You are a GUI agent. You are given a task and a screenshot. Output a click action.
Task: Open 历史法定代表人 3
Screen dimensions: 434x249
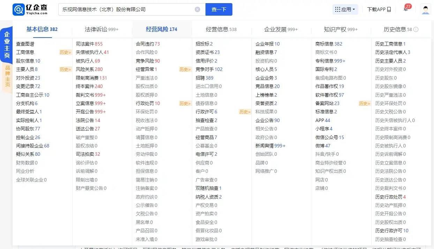(393, 52)
